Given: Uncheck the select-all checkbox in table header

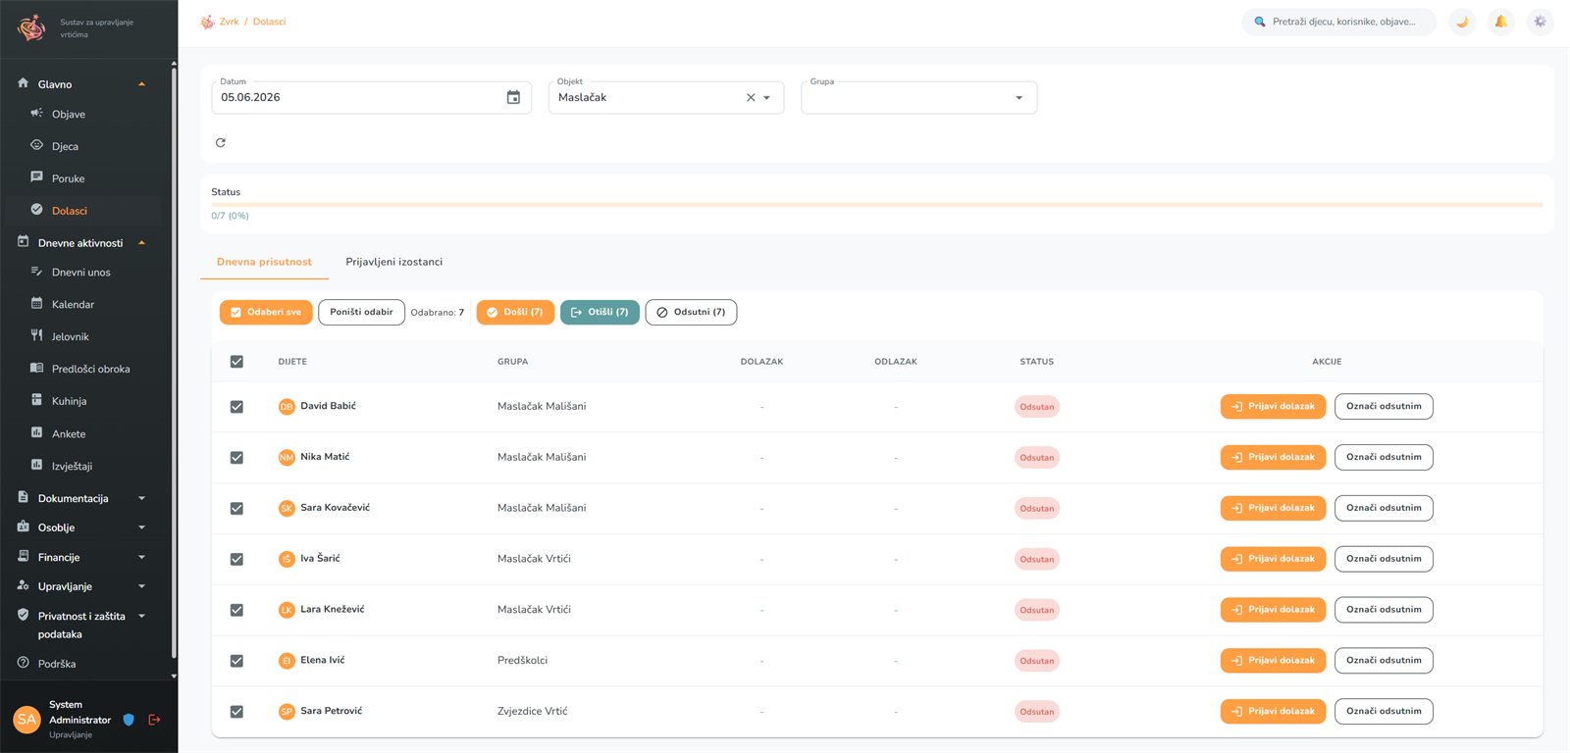Looking at the screenshot, I should click(x=236, y=362).
